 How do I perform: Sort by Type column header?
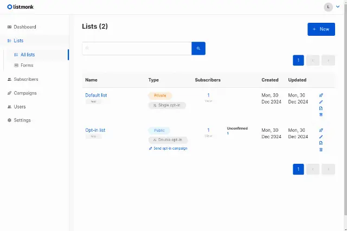pos(153,80)
